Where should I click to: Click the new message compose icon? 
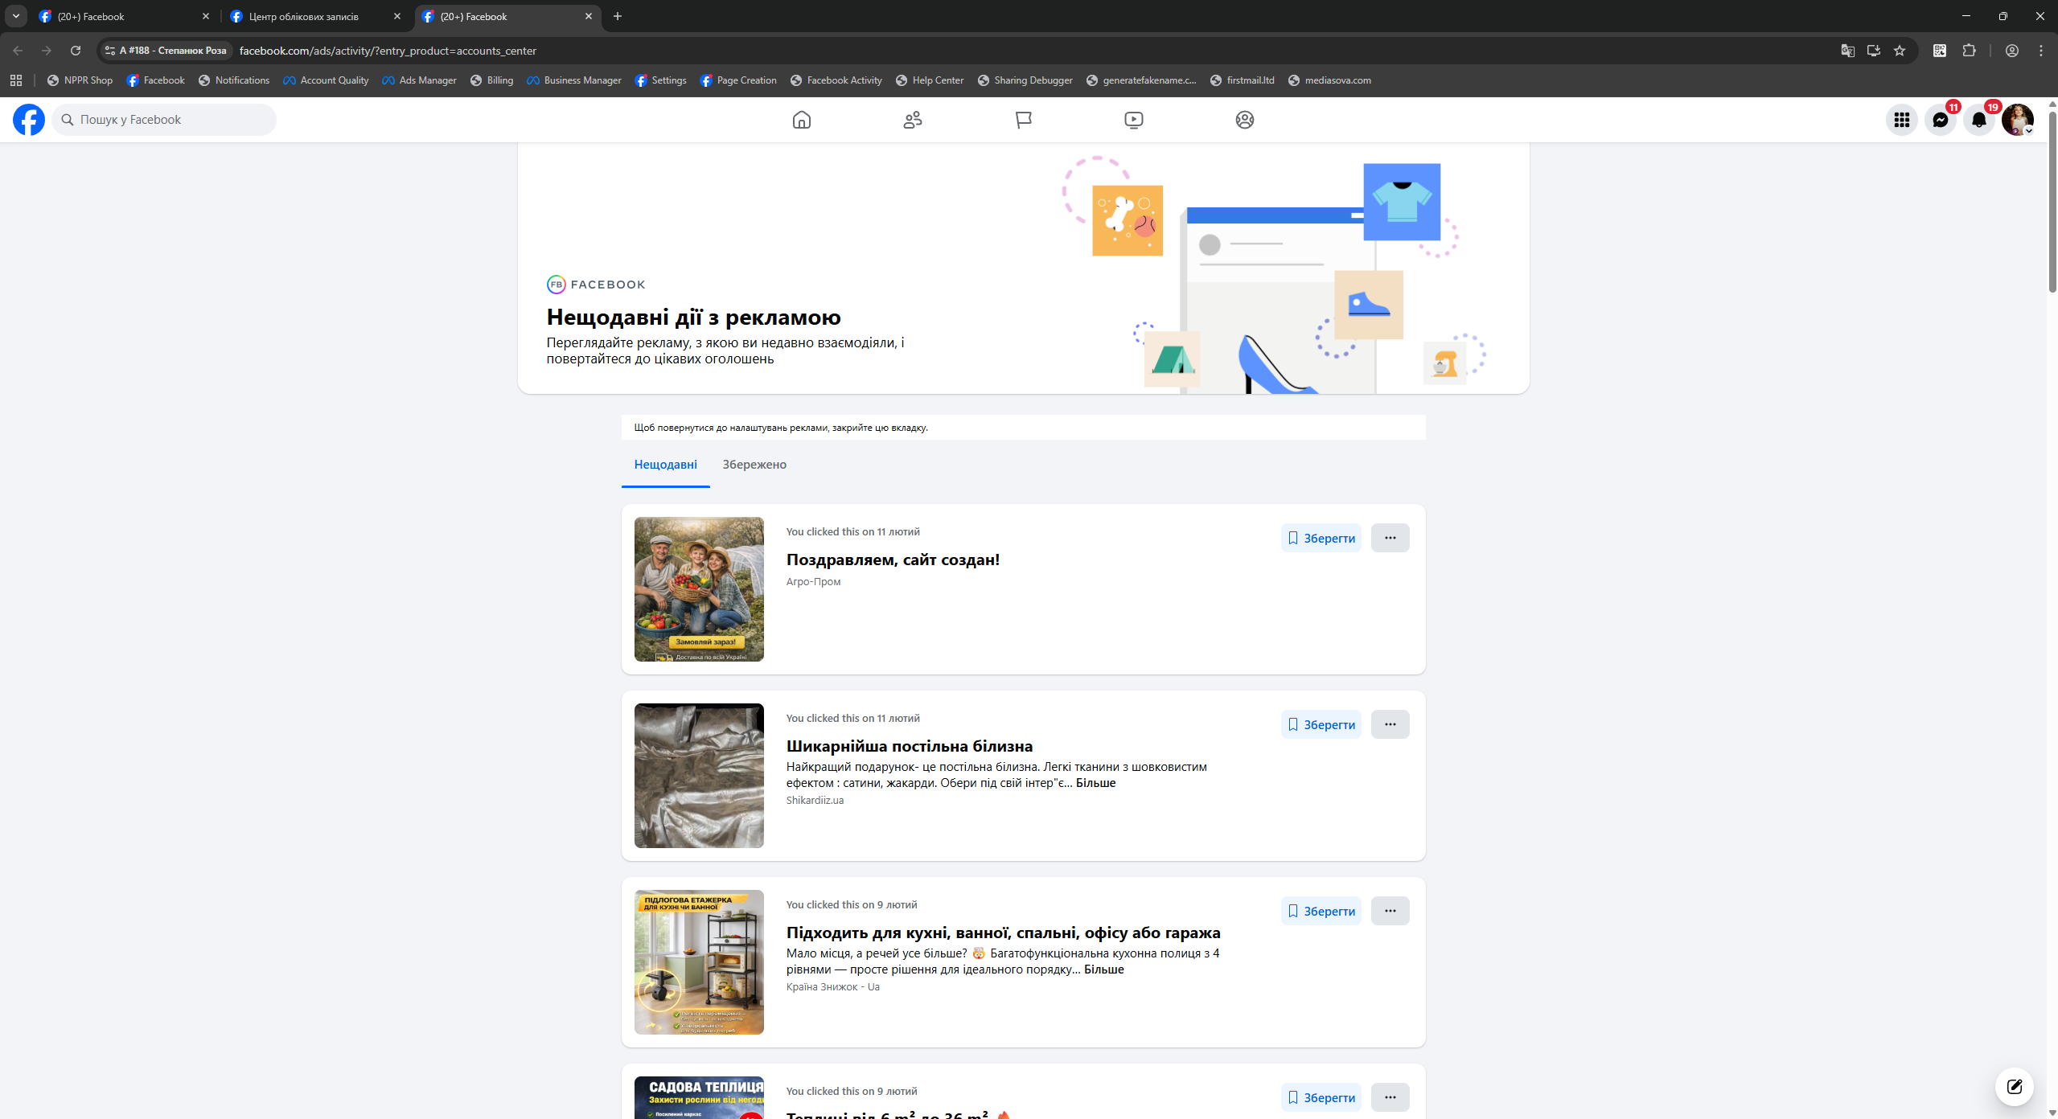click(2014, 1087)
